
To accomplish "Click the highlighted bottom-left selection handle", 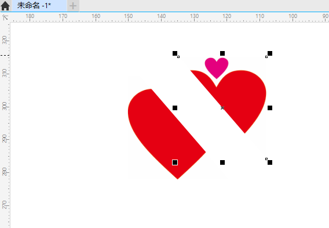I will (x=175, y=162).
